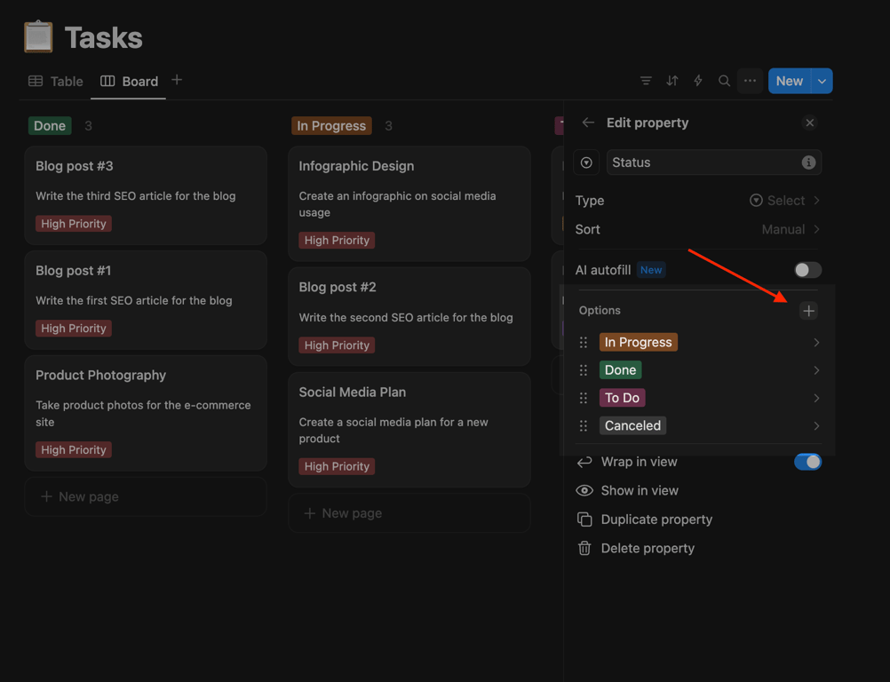
Task: Click New page under Done column
Action: [89, 496]
